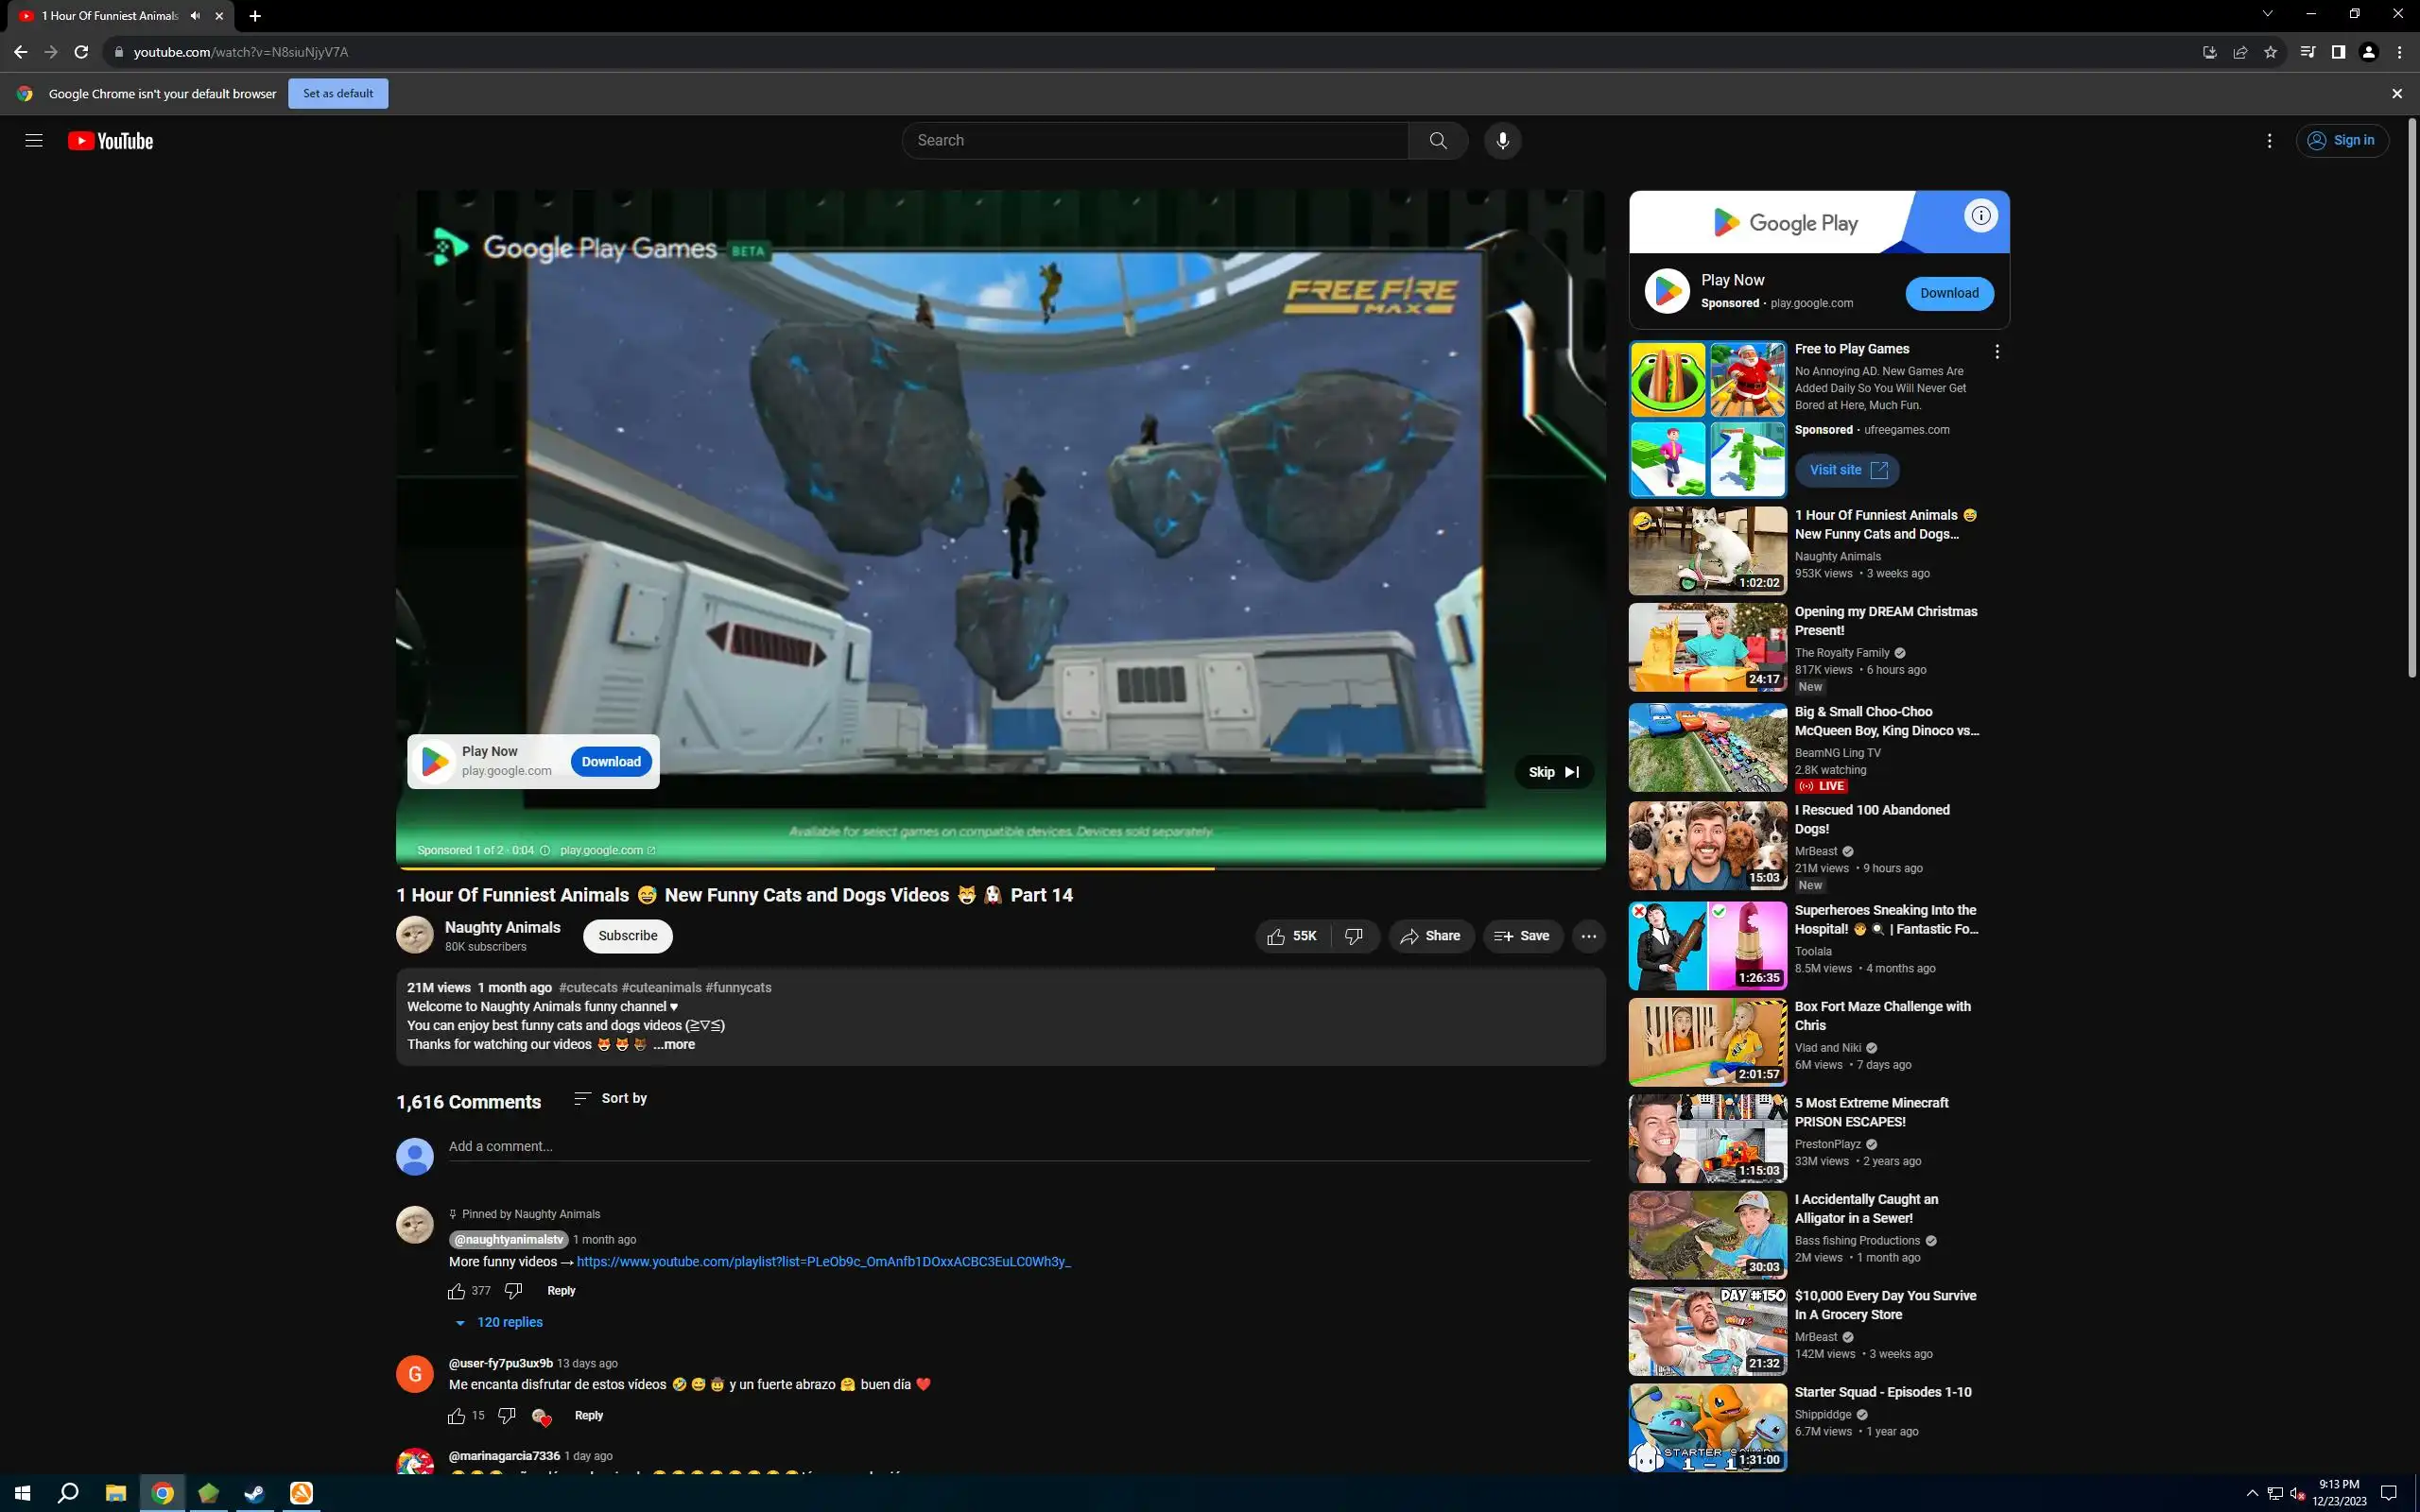This screenshot has height=1512, width=2420.
Task: Open the YouTube hamburger guide menu
Action: [34, 141]
